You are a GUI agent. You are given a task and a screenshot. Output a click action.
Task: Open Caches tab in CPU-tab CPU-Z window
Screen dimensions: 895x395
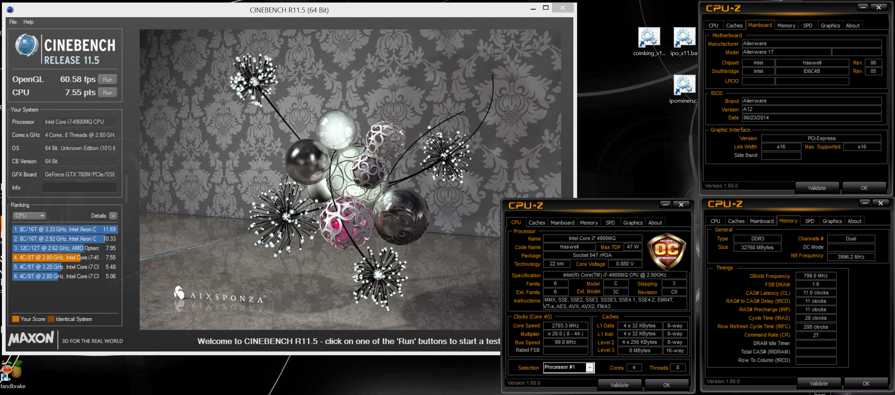tap(537, 223)
